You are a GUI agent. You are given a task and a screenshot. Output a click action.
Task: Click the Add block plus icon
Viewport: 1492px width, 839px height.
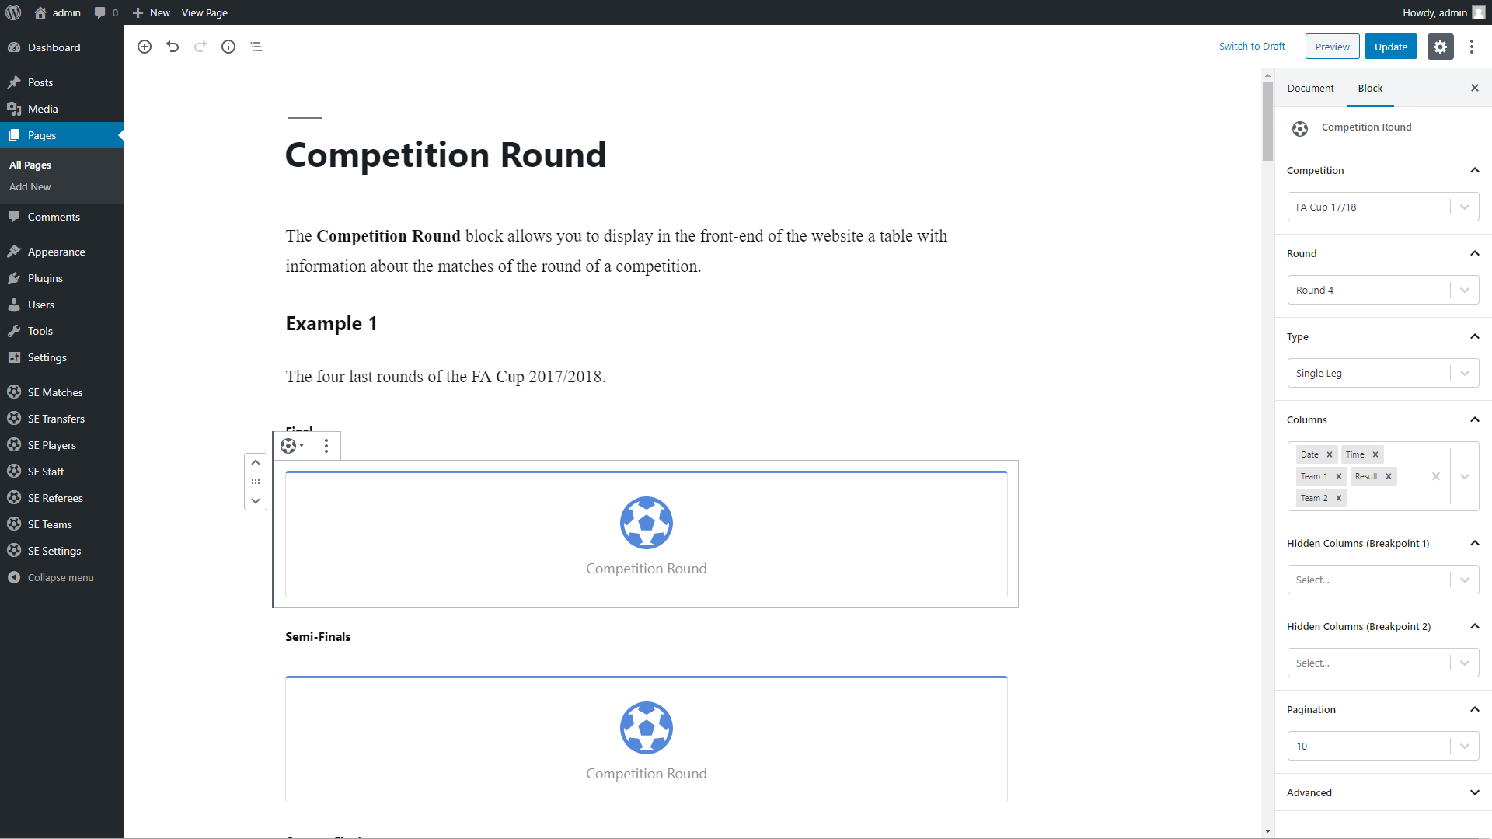pos(145,47)
